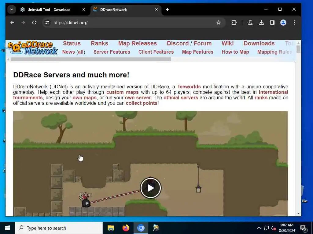Launch Firefox from taskbar
The image size is (313, 234).
126,228
